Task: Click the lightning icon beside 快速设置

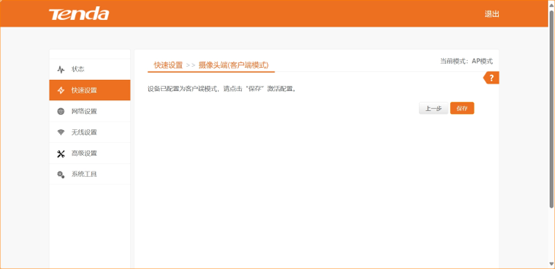Action: (61, 90)
